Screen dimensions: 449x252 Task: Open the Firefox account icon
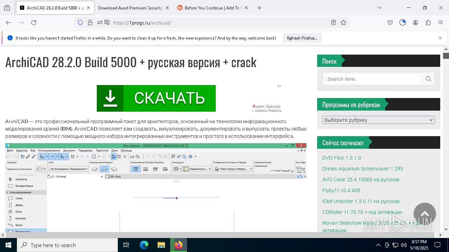coord(415,22)
